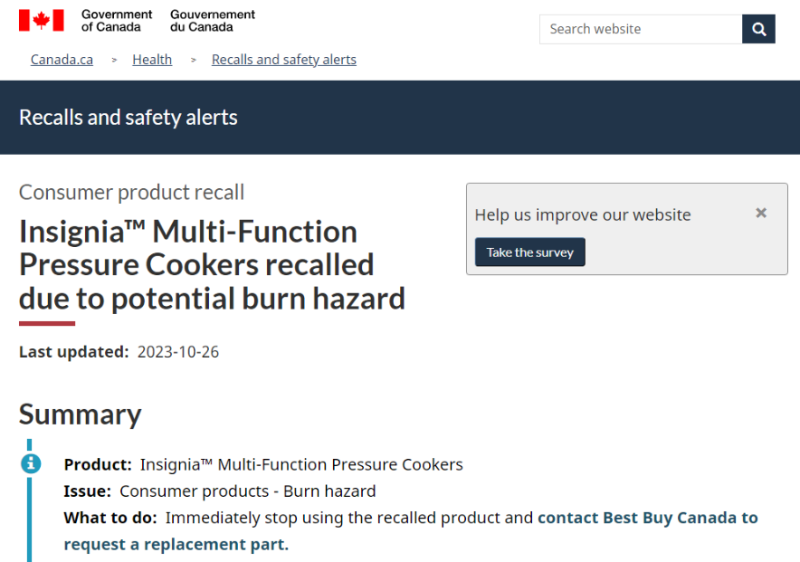Select the Last updated date 2023-10-26
The width and height of the screenshot is (800, 562).
tap(178, 352)
